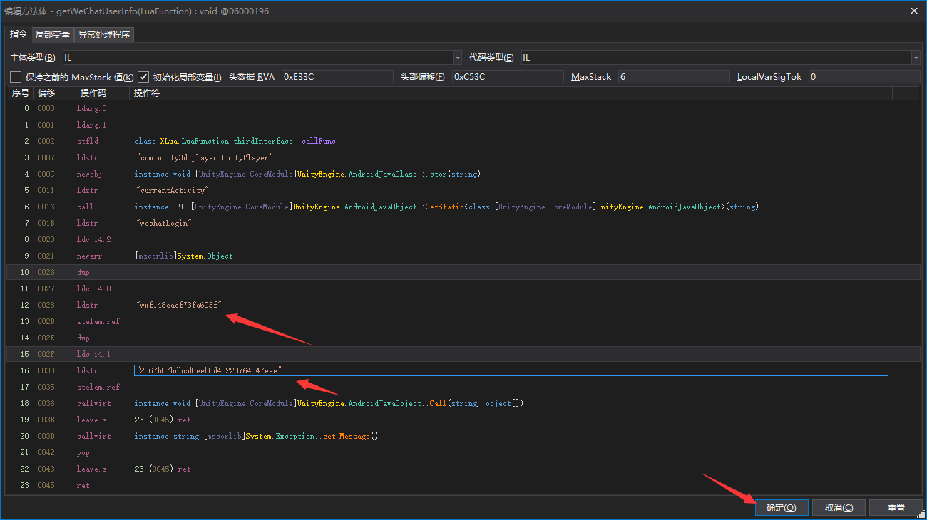Click the 确定(O) confirm button

pyautogui.click(x=781, y=507)
